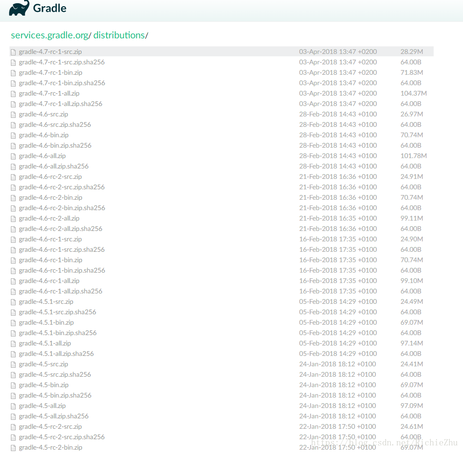The width and height of the screenshot is (463, 452).
Task: Click file icon beside gradle-4.6-bin.zip
Action: [x=13, y=135]
